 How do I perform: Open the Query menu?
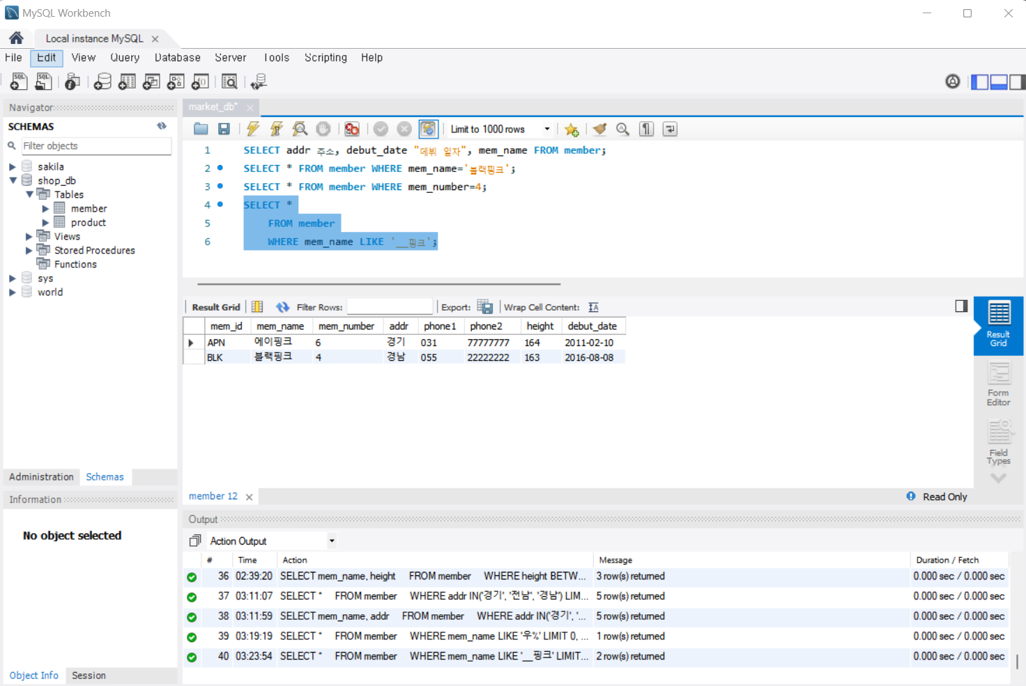coord(125,58)
